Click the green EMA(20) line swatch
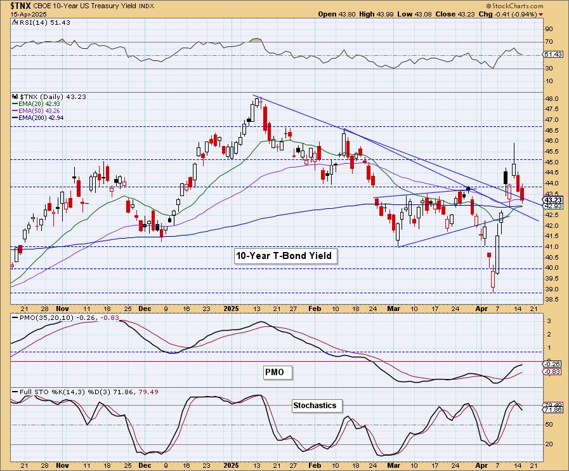Viewport: 569px width, 471px height. pos(15,104)
